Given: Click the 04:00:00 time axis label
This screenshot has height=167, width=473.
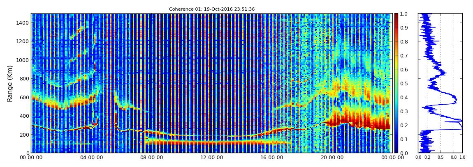Looking at the screenshot, I should [x=91, y=157].
